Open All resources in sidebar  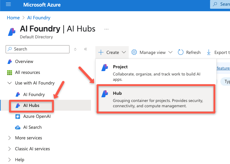[x=27, y=72]
